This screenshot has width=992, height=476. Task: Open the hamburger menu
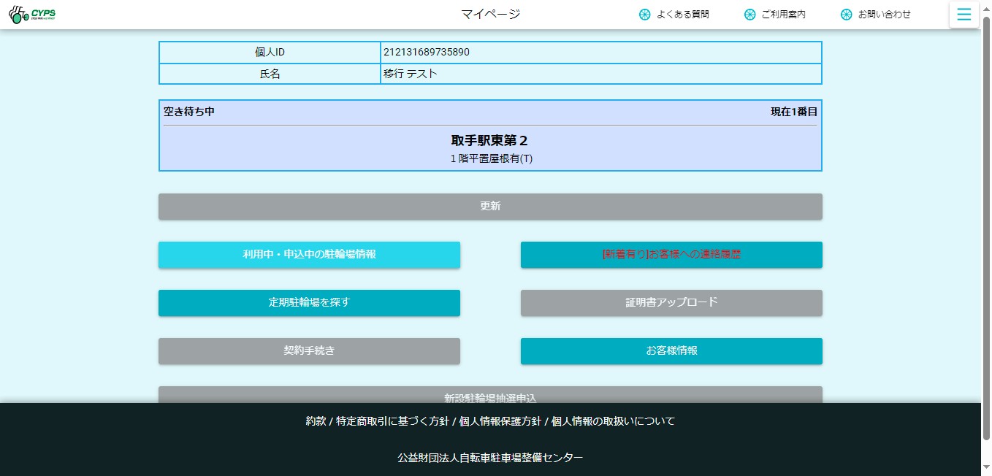[x=964, y=15]
